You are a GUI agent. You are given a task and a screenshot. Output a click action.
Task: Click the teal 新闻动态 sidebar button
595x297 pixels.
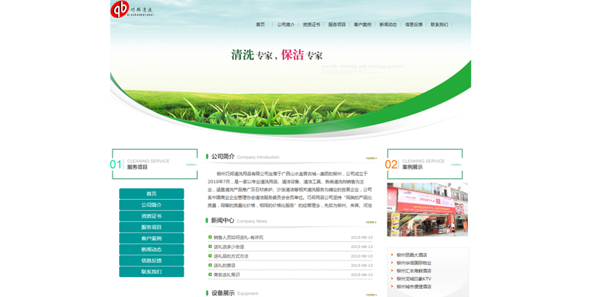tap(152, 249)
